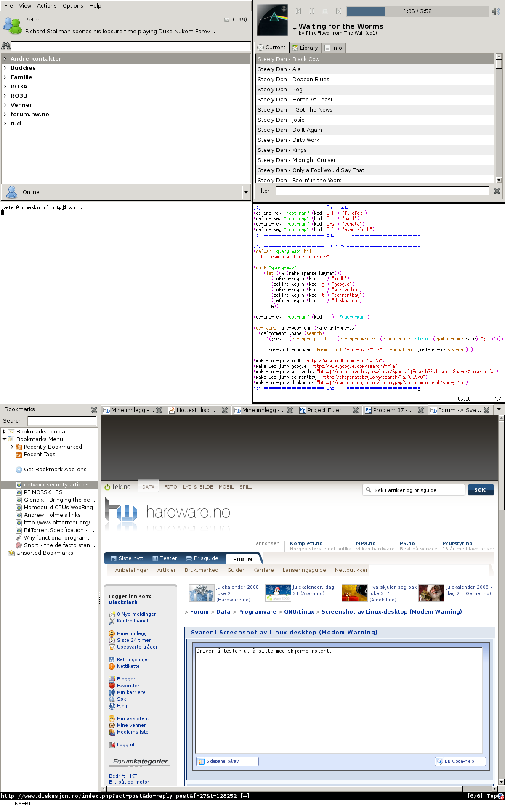Collapse the Bookmarks Menu folder
This screenshot has height=808, width=505.
pos(4,439)
